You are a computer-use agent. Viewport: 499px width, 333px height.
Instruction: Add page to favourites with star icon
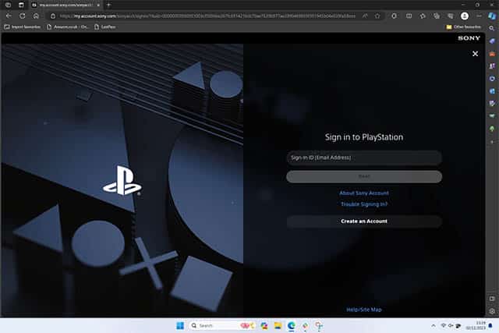pos(377,16)
